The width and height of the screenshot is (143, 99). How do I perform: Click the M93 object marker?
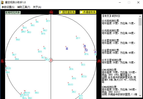(23, 26)
